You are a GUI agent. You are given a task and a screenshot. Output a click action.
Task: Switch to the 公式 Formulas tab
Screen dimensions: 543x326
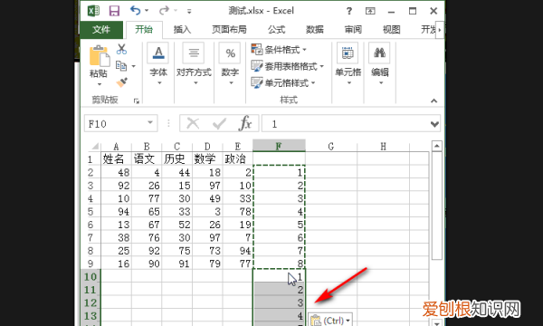276,30
